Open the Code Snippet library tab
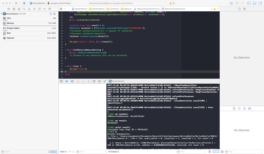Screen dimensions: 264x154 coord(239,109)
